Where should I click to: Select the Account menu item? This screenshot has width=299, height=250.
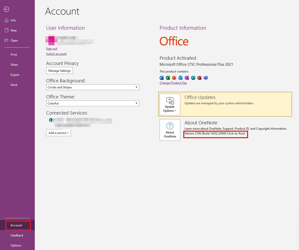pos(17,225)
